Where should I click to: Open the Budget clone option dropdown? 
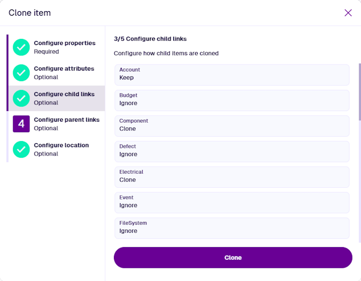coord(232,100)
